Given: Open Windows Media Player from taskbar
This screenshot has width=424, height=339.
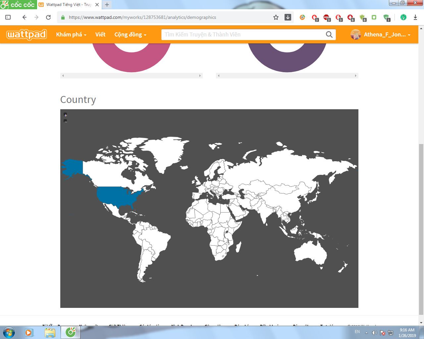Looking at the screenshot, I should 29,332.
